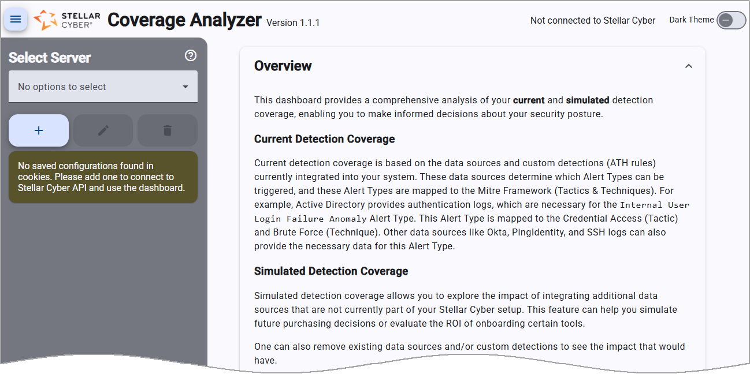Click Version 1.1.1 label
The width and height of the screenshot is (750, 374).
coord(291,23)
